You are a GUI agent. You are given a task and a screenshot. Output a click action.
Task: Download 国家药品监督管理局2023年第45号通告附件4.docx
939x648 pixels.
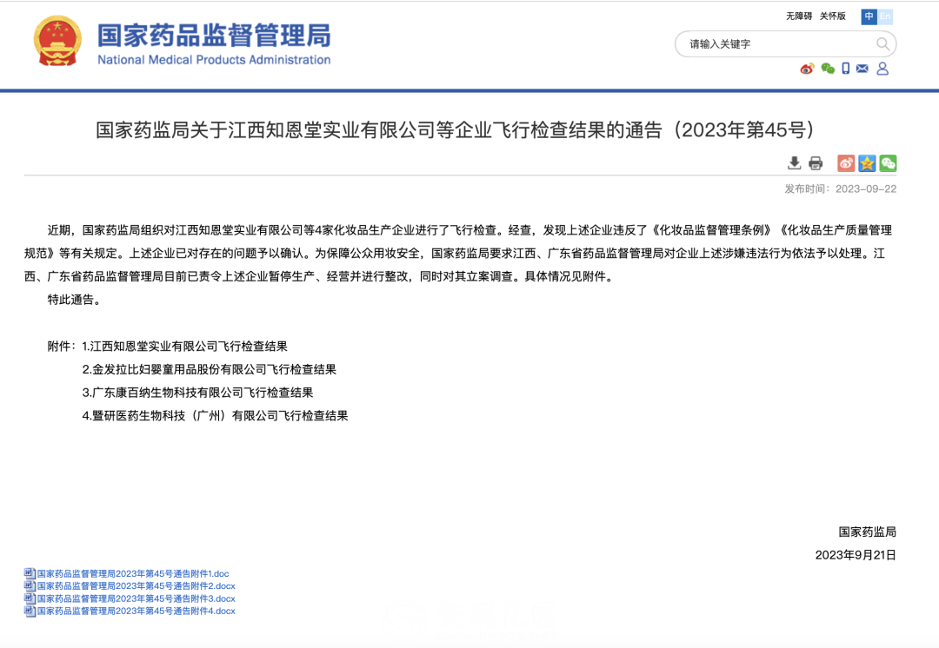(136, 612)
